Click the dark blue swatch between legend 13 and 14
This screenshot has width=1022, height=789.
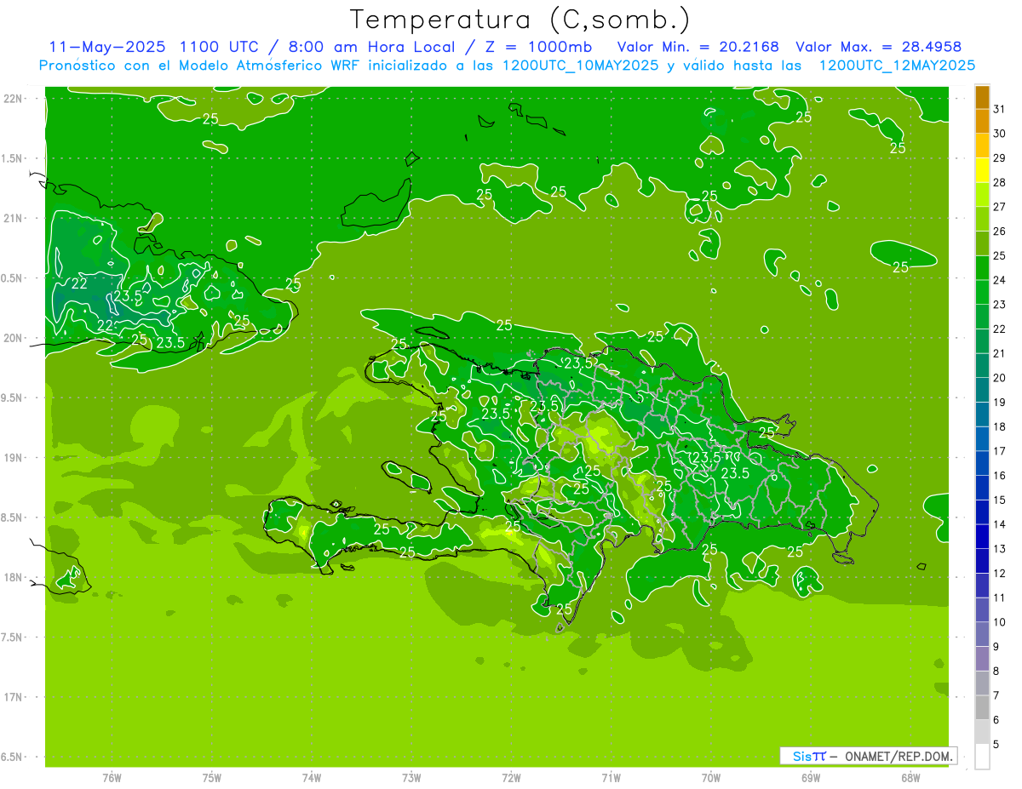click(x=982, y=537)
